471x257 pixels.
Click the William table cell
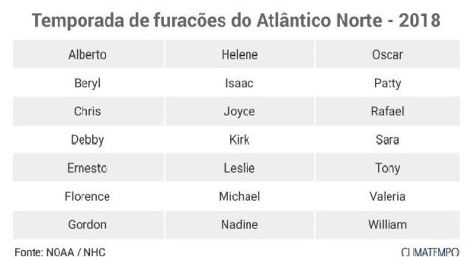coord(387,225)
